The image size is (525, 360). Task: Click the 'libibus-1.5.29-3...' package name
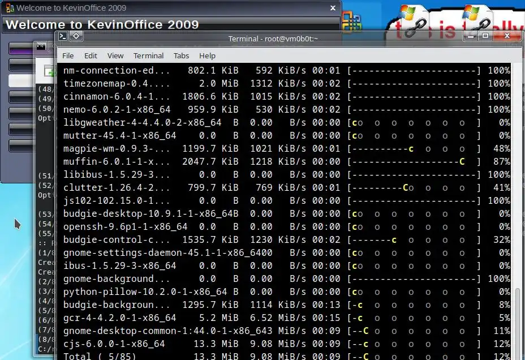click(117, 175)
